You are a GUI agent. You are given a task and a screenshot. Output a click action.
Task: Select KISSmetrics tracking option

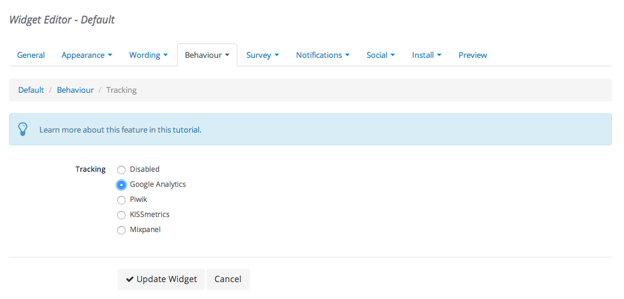pos(121,215)
